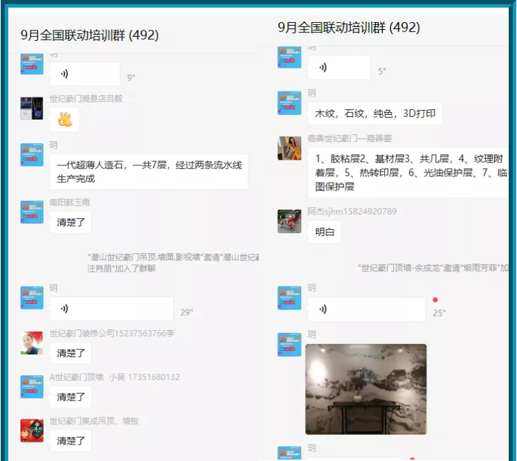
Task: Click 南阳韩玉霞's 清楚了 reply
Action: [71, 223]
